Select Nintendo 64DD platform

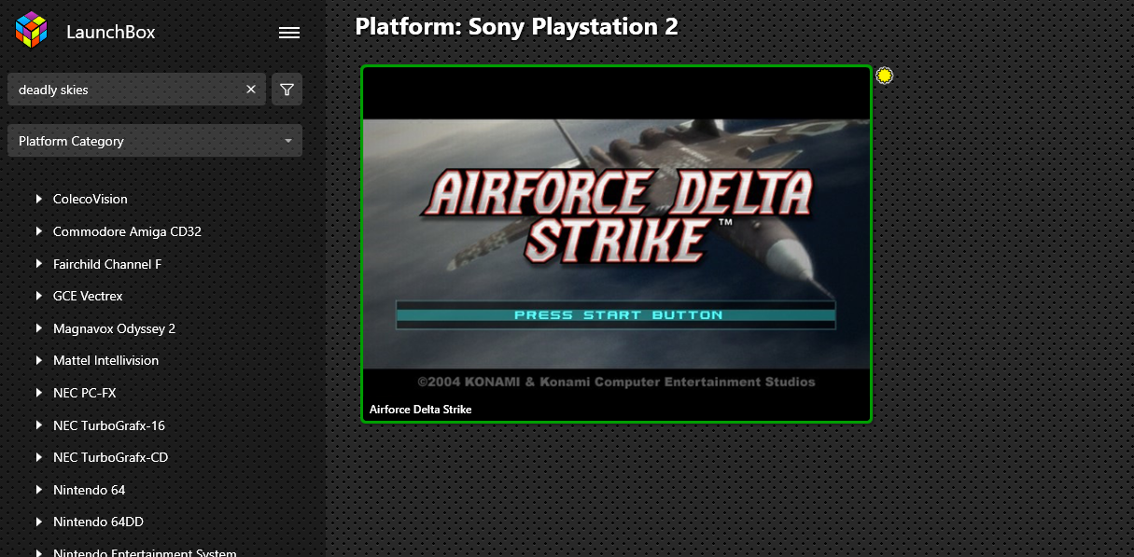pyautogui.click(x=98, y=522)
